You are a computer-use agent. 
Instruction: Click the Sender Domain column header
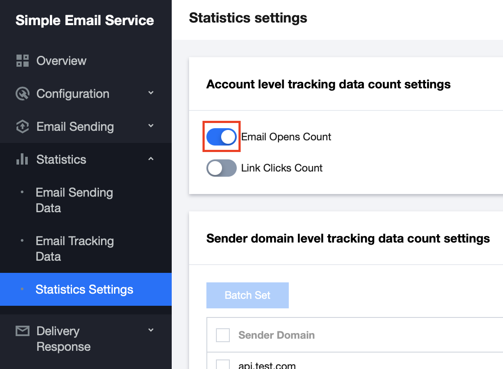(277, 335)
